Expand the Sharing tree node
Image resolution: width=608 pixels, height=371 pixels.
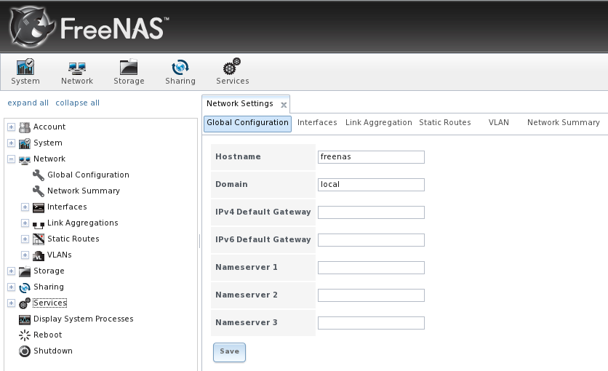tap(11, 287)
